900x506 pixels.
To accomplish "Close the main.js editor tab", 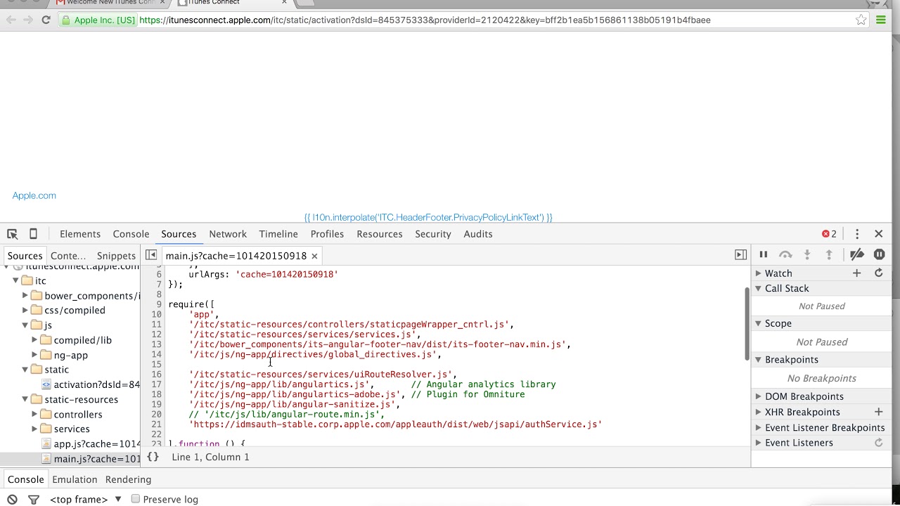I will tap(314, 256).
